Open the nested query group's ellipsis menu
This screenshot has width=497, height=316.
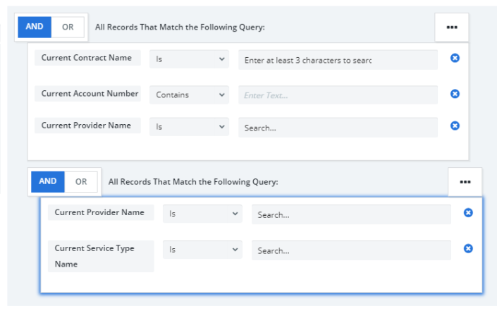[465, 182]
